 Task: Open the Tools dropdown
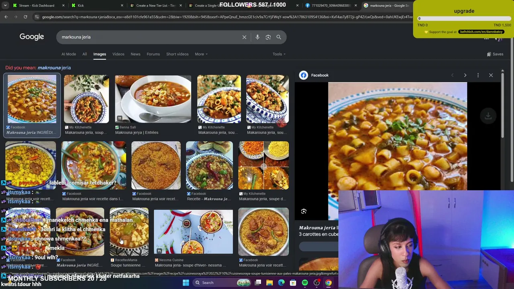coord(279,54)
